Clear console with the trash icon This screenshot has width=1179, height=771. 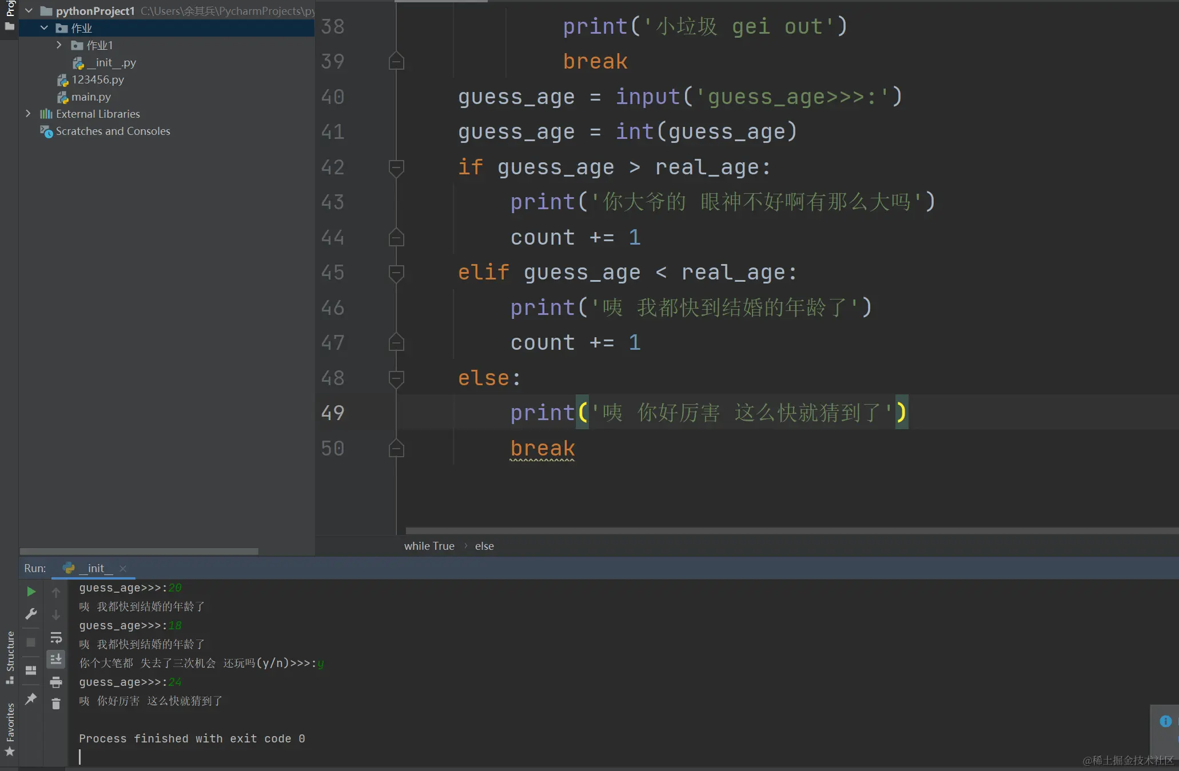[x=56, y=704]
